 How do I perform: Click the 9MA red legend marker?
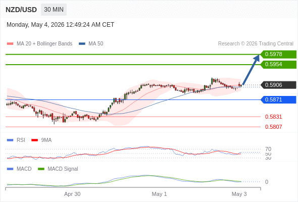[34, 140]
